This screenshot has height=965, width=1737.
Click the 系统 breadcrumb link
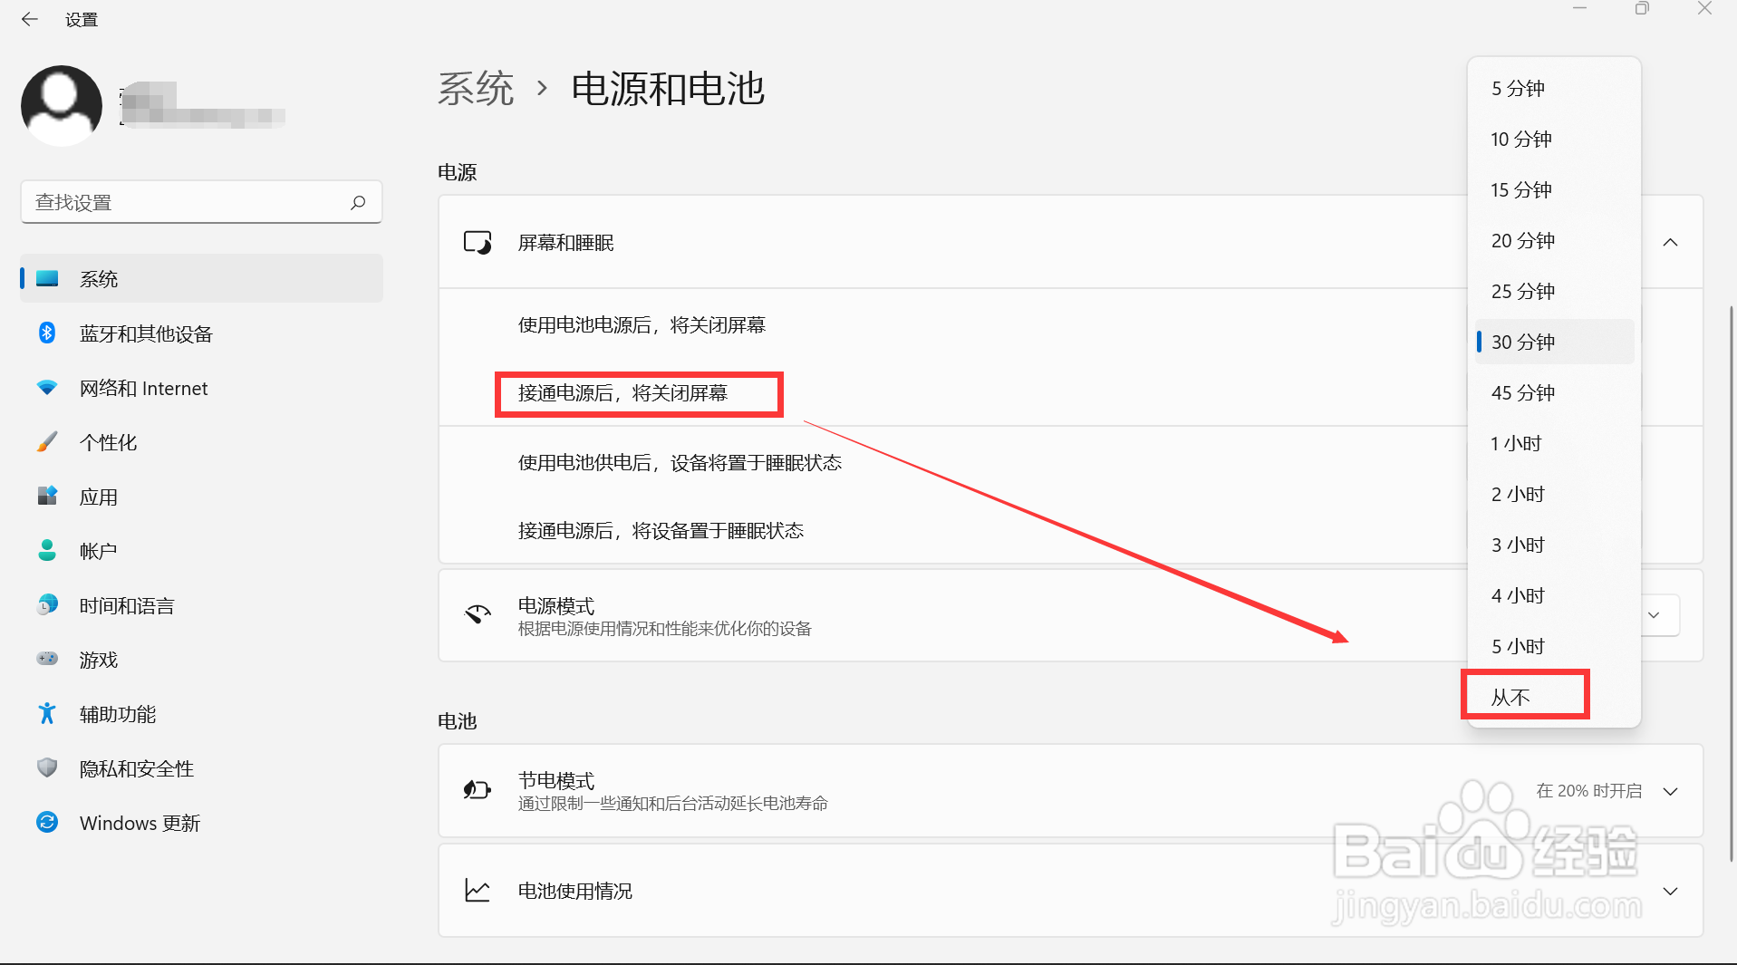[x=475, y=88]
